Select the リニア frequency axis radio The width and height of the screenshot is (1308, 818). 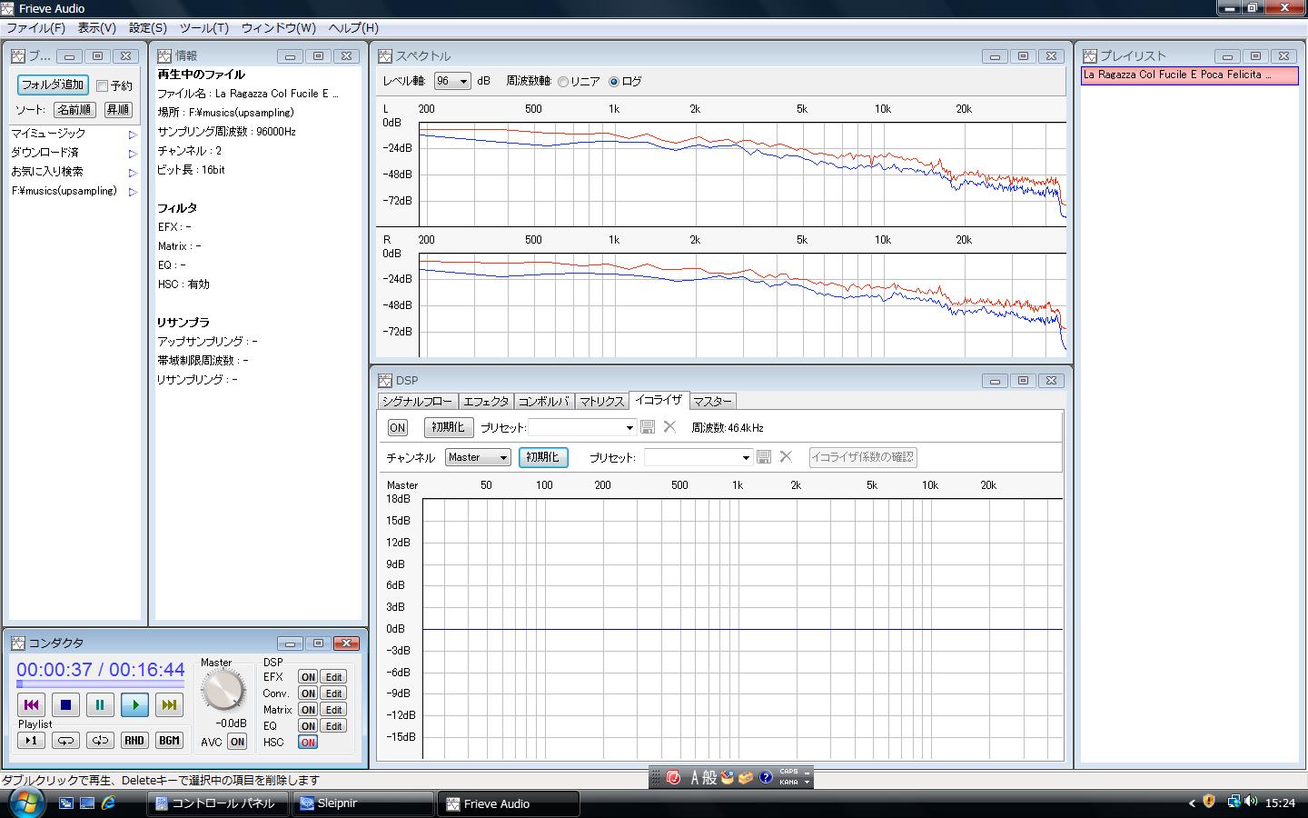pos(563,82)
